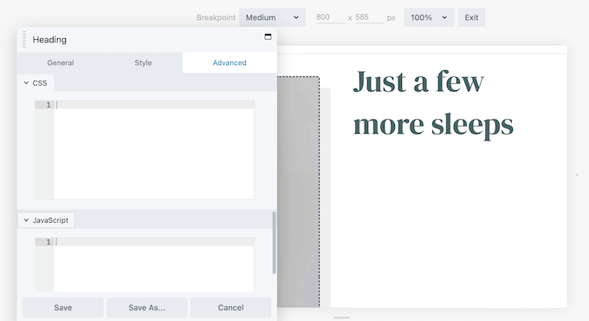Collapse the JavaScript section

click(46, 220)
